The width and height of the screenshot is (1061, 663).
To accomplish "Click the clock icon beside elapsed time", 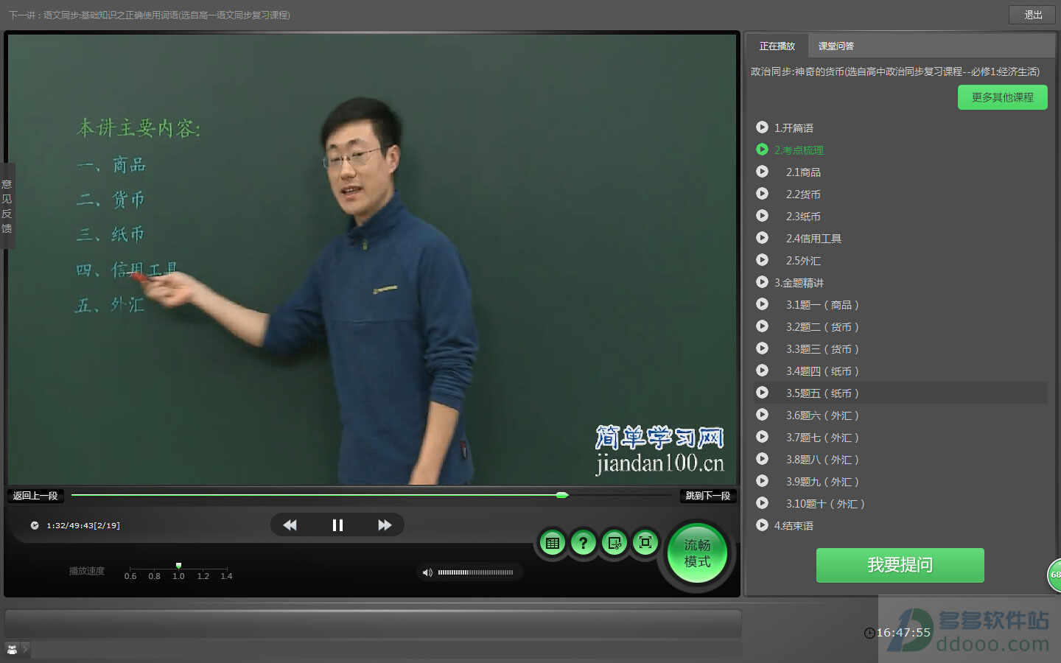I will coord(35,525).
